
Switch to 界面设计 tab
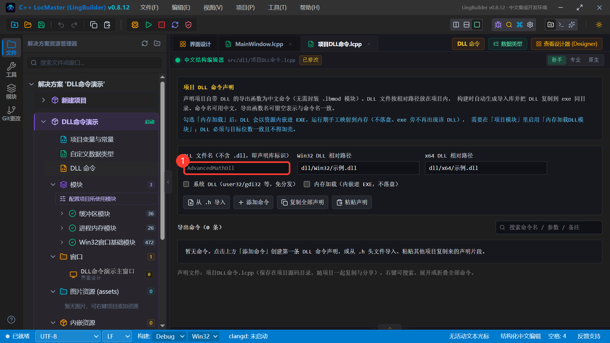click(195, 44)
